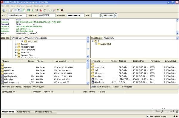Click the reconnect to server icon
Screen dimensions: 179x118
click(45, 10)
